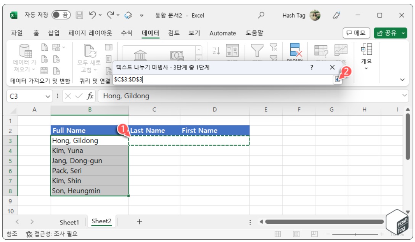The image size is (415, 242).
Task: Collapse the ribbon with the chevron
Action: point(402,80)
